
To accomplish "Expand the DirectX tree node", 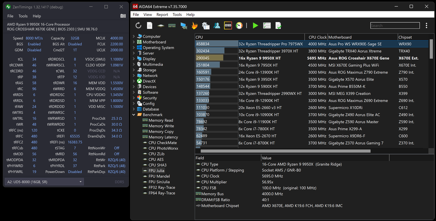I will point(134,81).
